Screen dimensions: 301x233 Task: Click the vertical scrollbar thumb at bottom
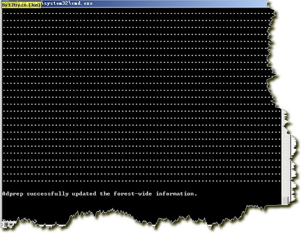(x=285, y=200)
